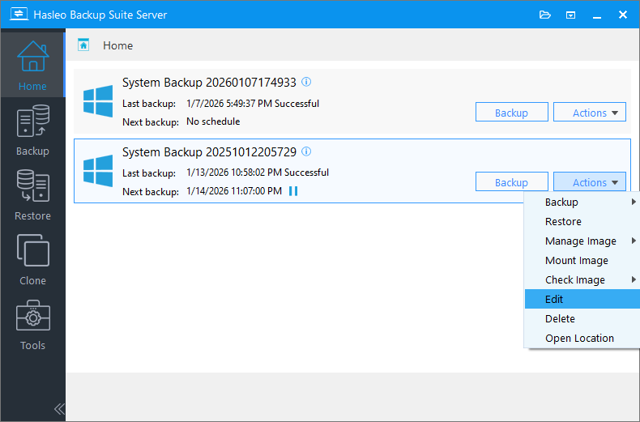This screenshot has width=640, height=422.
Task: Click the Hasleo app logo in title bar
Action: [19, 15]
